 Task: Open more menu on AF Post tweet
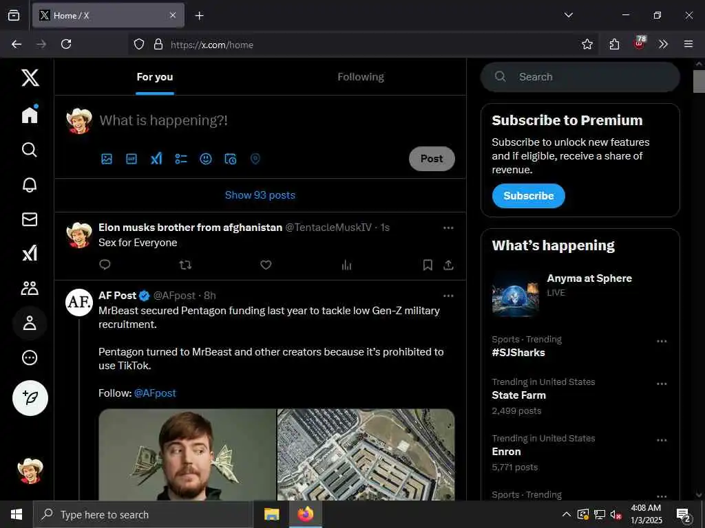(x=448, y=296)
